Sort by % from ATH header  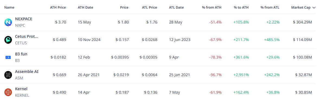pos(212,8)
